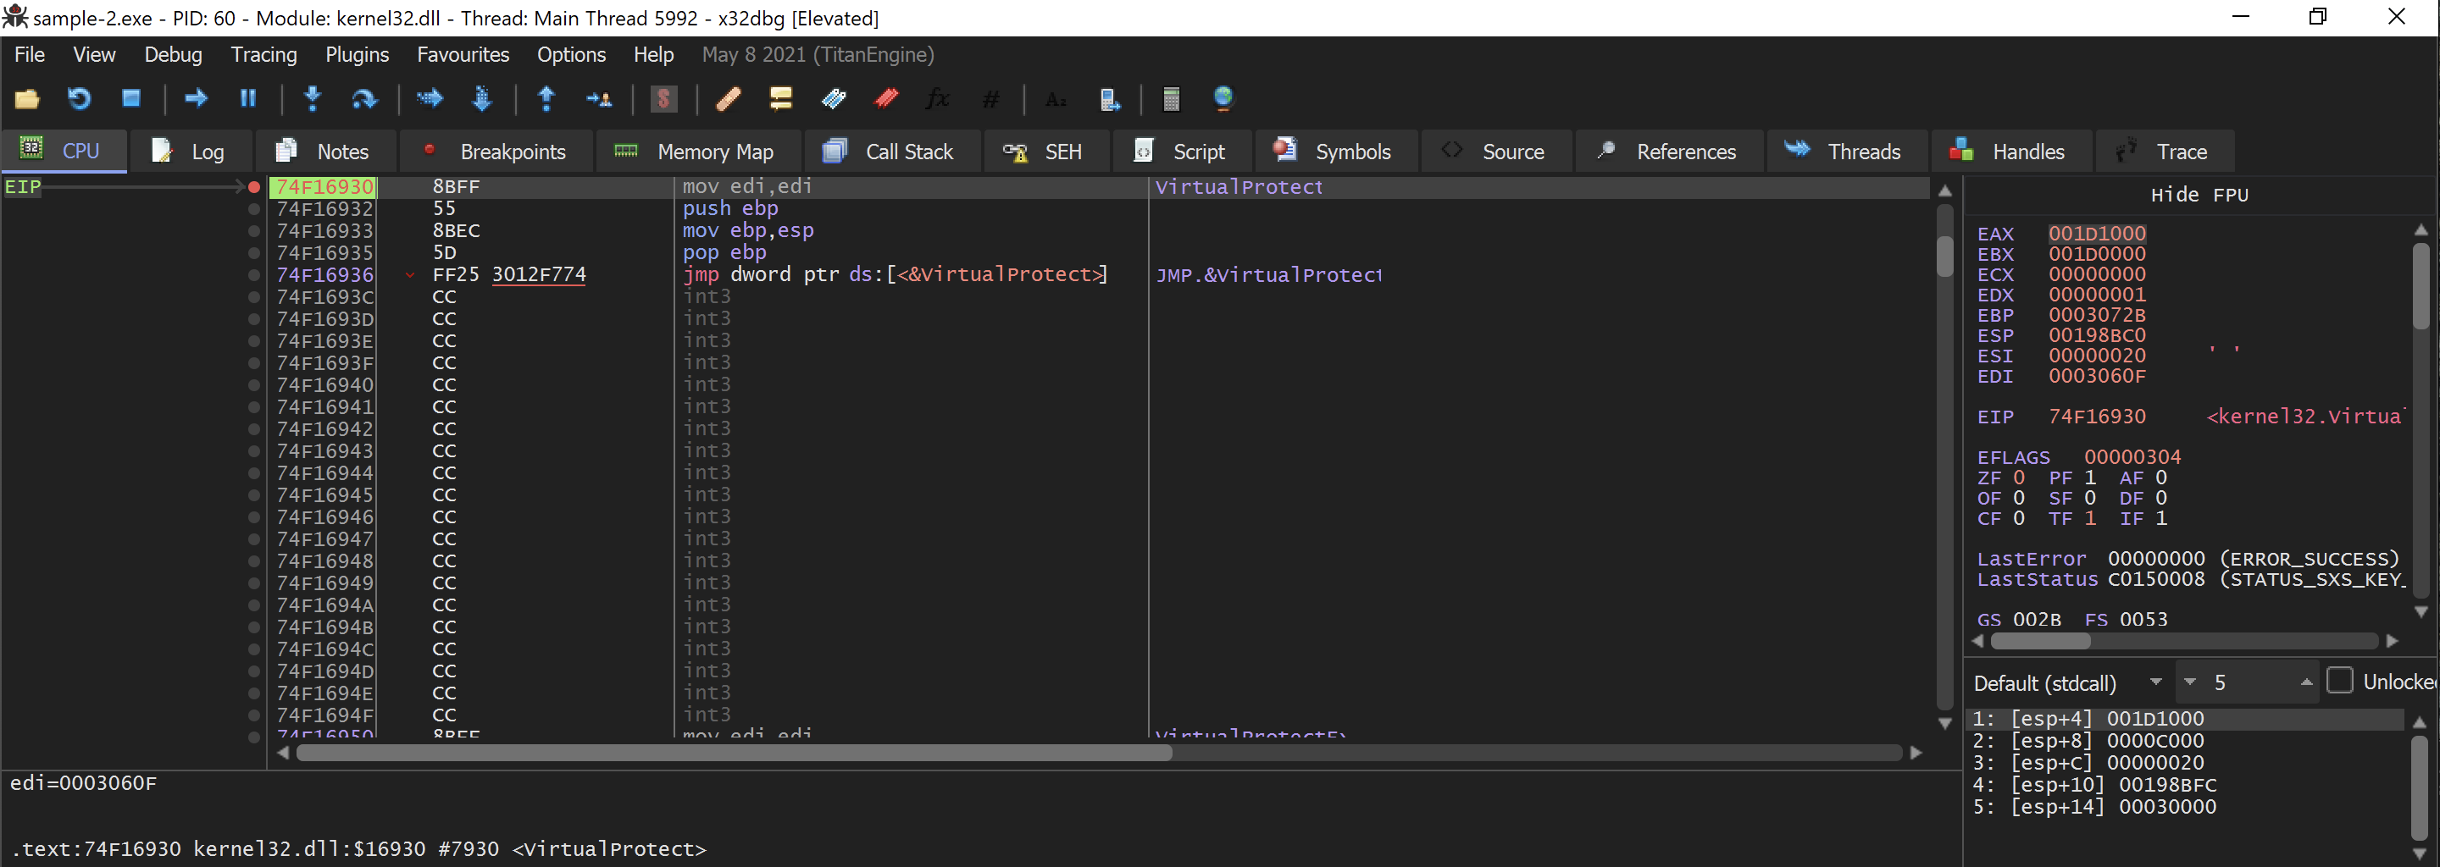The width and height of the screenshot is (2440, 867).
Task: Toggle the CF flag value
Action: pyautogui.click(x=2018, y=519)
